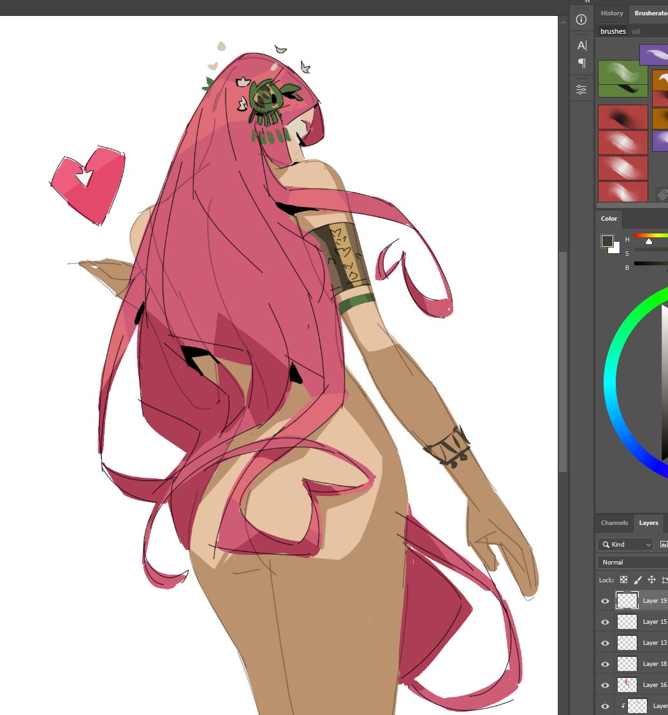The height and width of the screenshot is (715, 668).
Task: Hide Layer 19 via eye icon
Action: tap(605, 601)
